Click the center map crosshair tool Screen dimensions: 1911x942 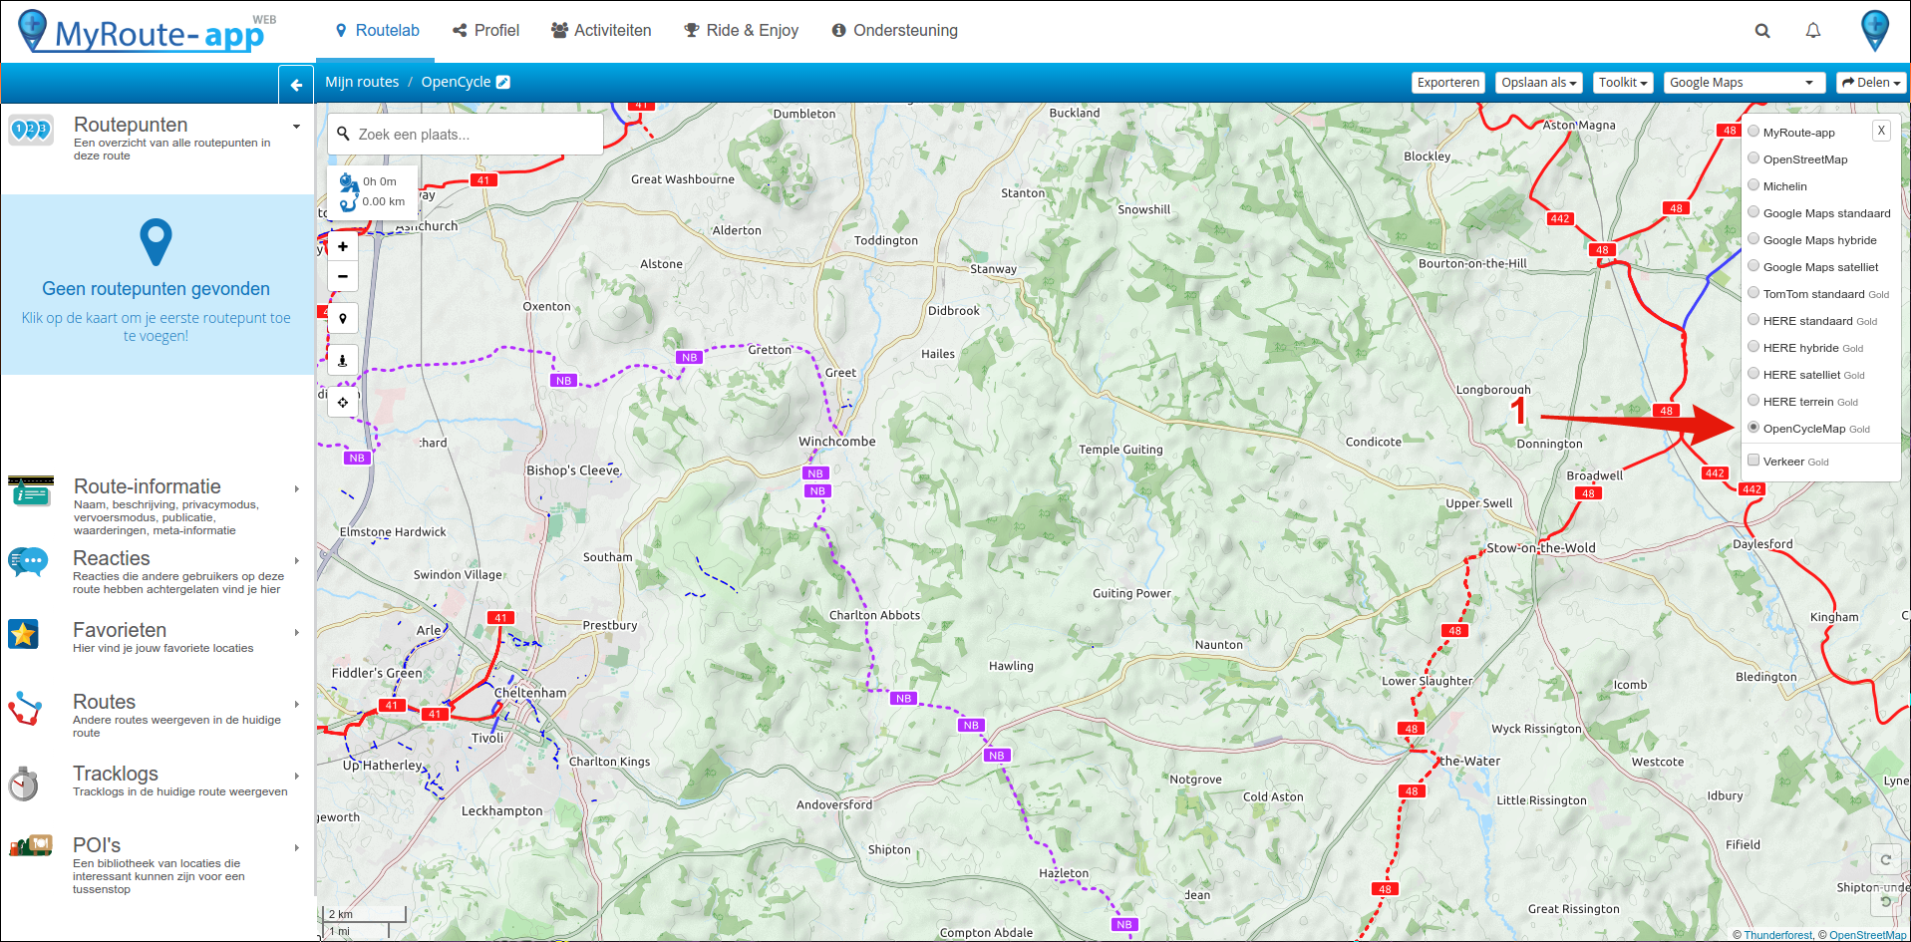(x=343, y=402)
